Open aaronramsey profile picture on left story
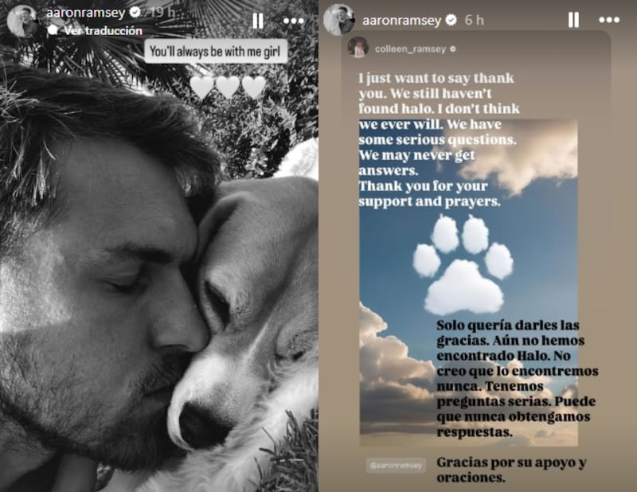This screenshot has height=492, width=637. coord(22,21)
